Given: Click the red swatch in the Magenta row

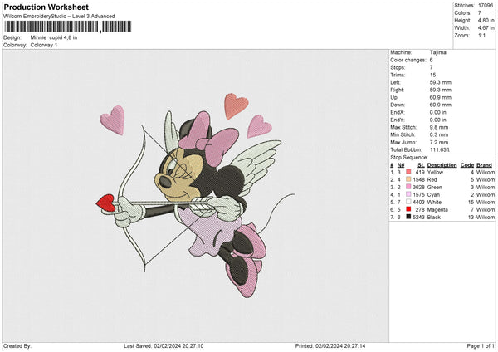Looking at the screenshot, I should tap(408, 209).
